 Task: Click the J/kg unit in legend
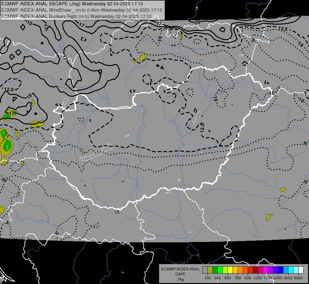180,279
